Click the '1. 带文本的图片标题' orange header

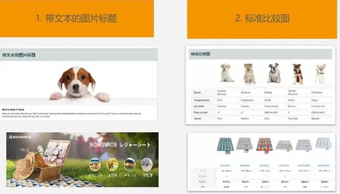click(x=76, y=19)
